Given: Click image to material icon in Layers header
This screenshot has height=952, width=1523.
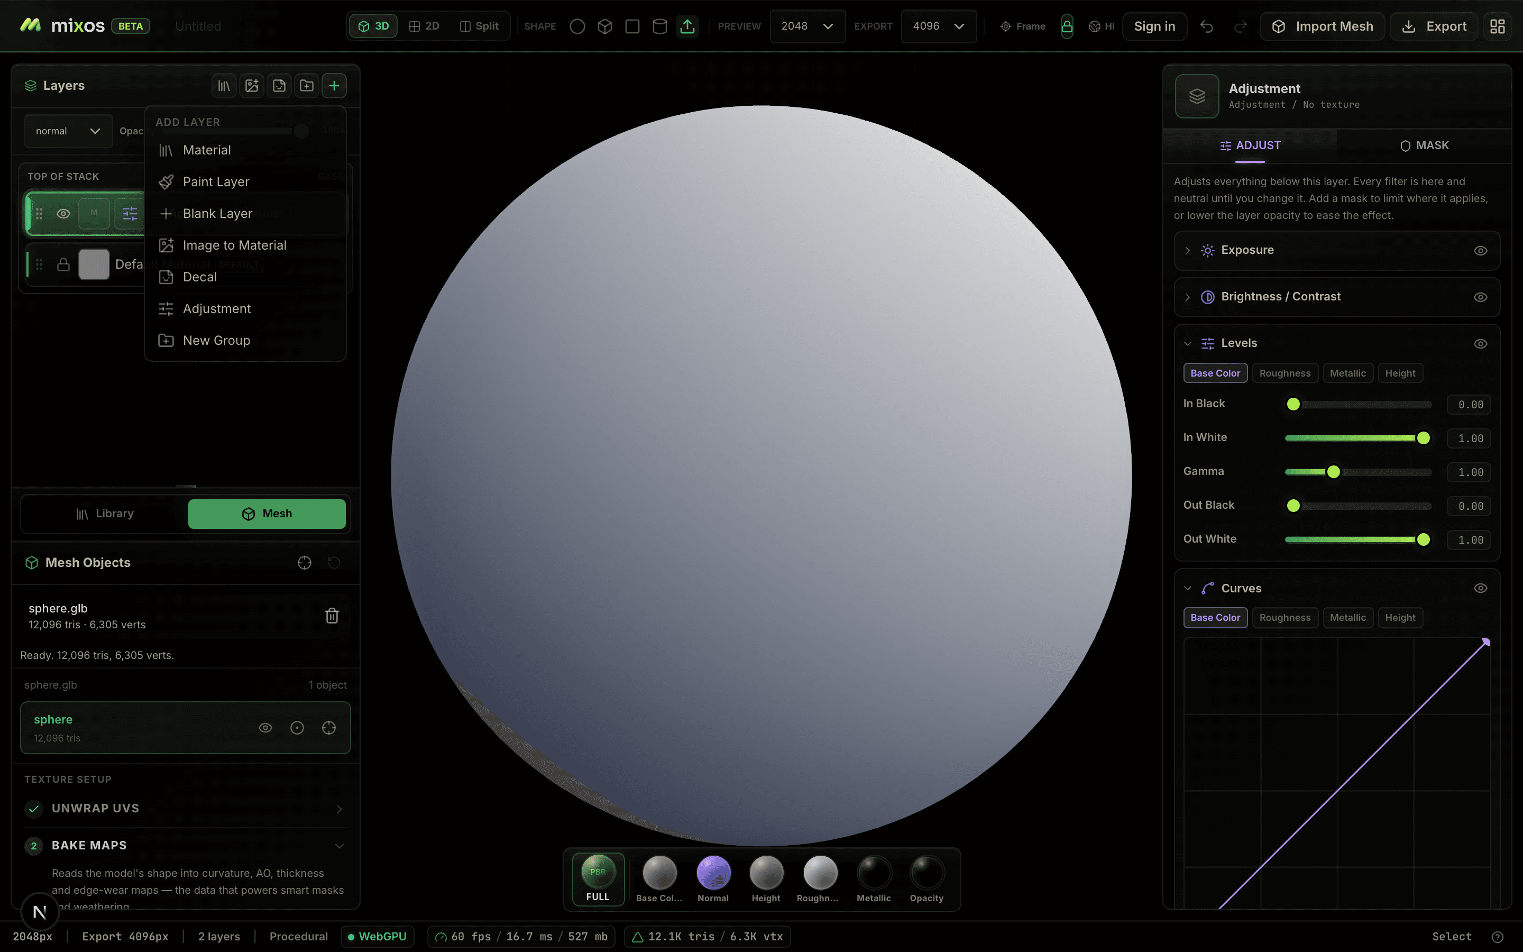Looking at the screenshot, I should 252,86.
